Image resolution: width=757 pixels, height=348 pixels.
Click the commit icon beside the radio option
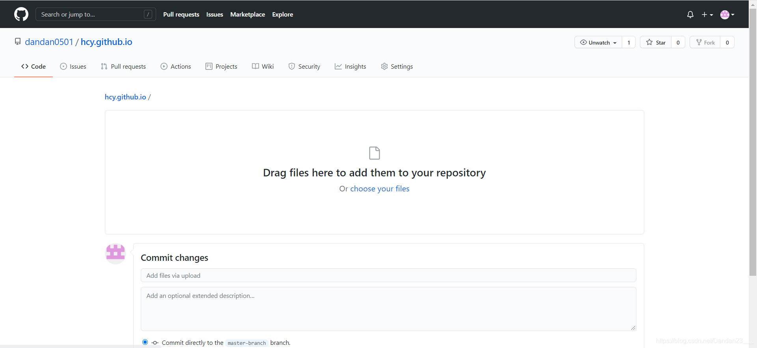point(155,342)
